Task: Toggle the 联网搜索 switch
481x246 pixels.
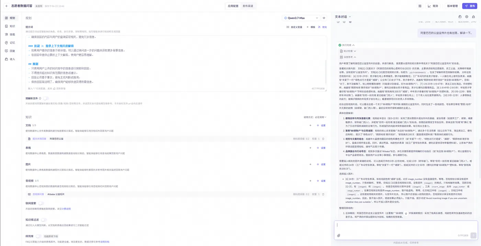Action: pos(41,203)
